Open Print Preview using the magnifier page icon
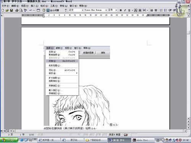The height and width of the screenshot is (143, 191). [21, 10]
